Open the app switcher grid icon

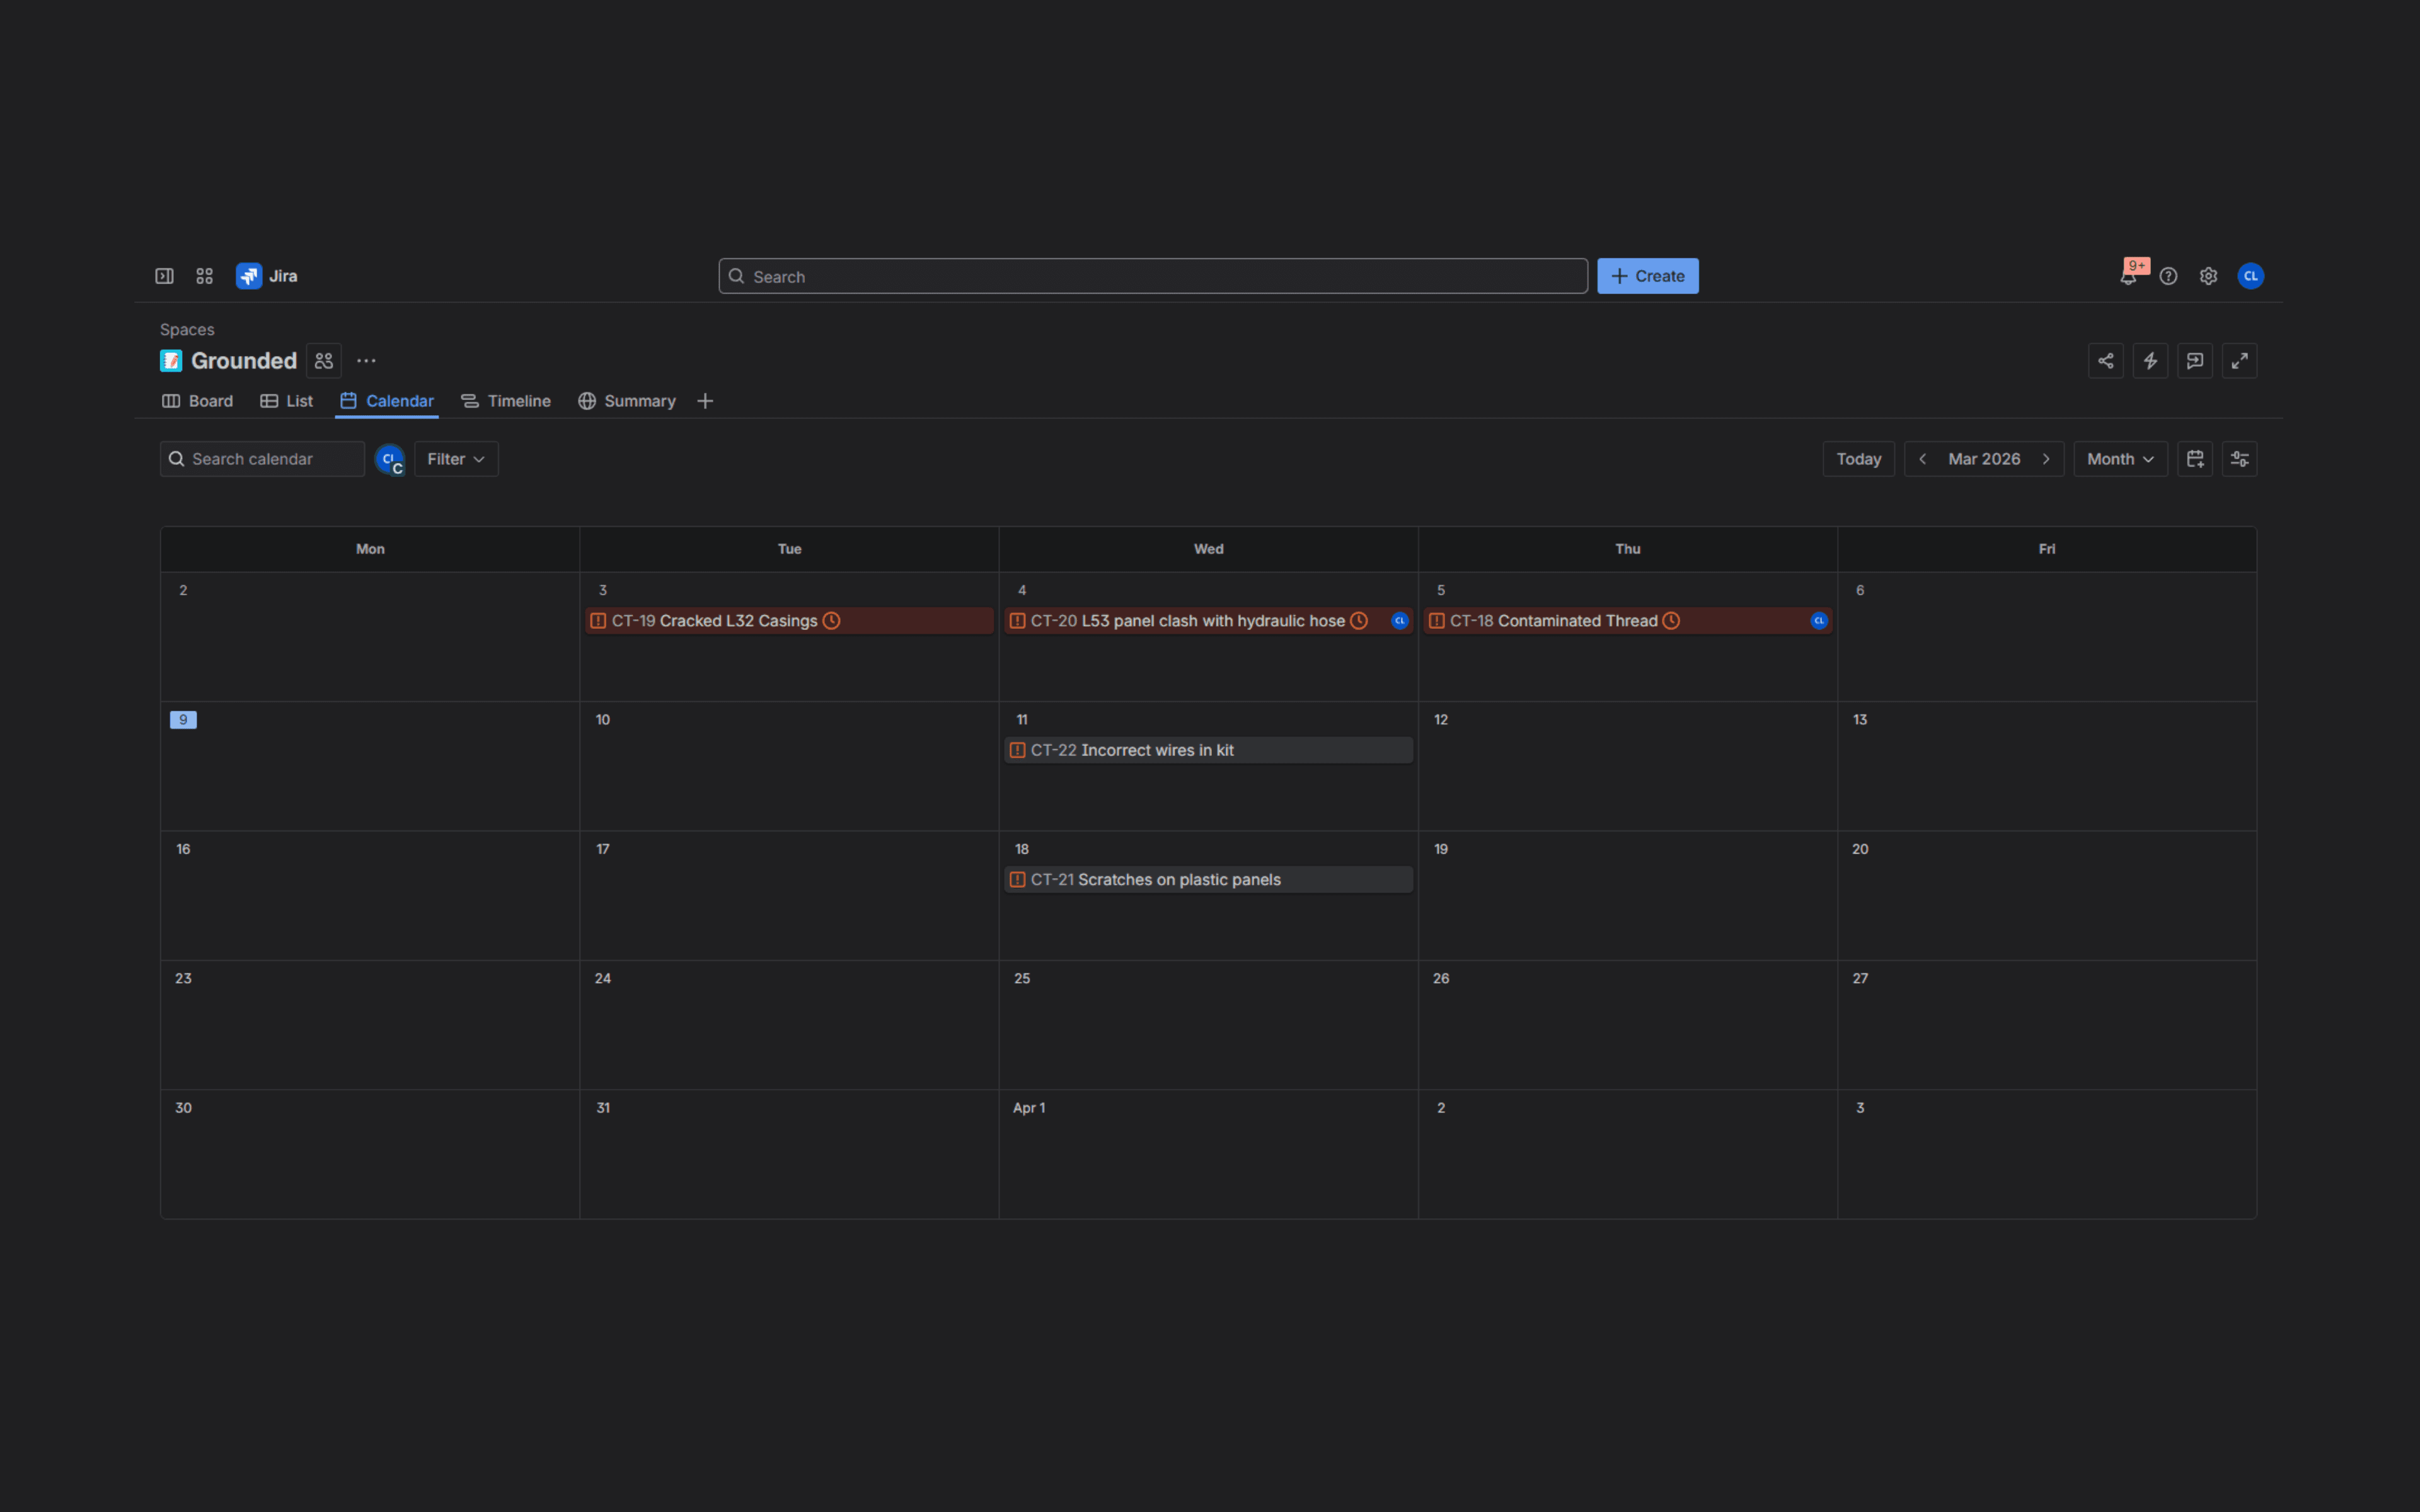pos(204,276)
